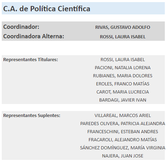Viewport: 168px width, 162px height.
Task: Select VILLAREAL, MARCOS ARIEL
Action: tap(122, 116)
